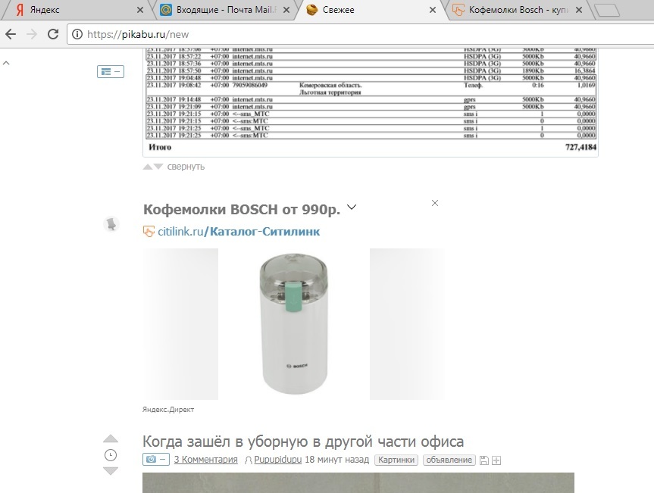Select the объявление tag
The height and width of the screenshot is (493, 654).
(449, 460)
